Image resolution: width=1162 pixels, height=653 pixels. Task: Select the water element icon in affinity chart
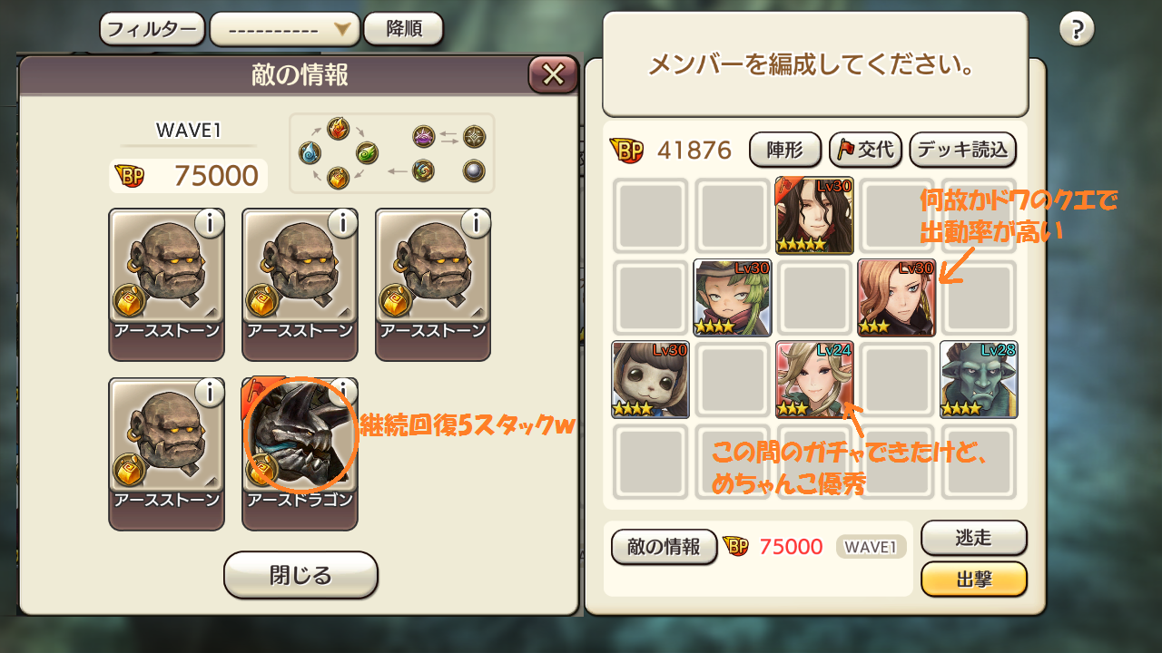(310, 153)
